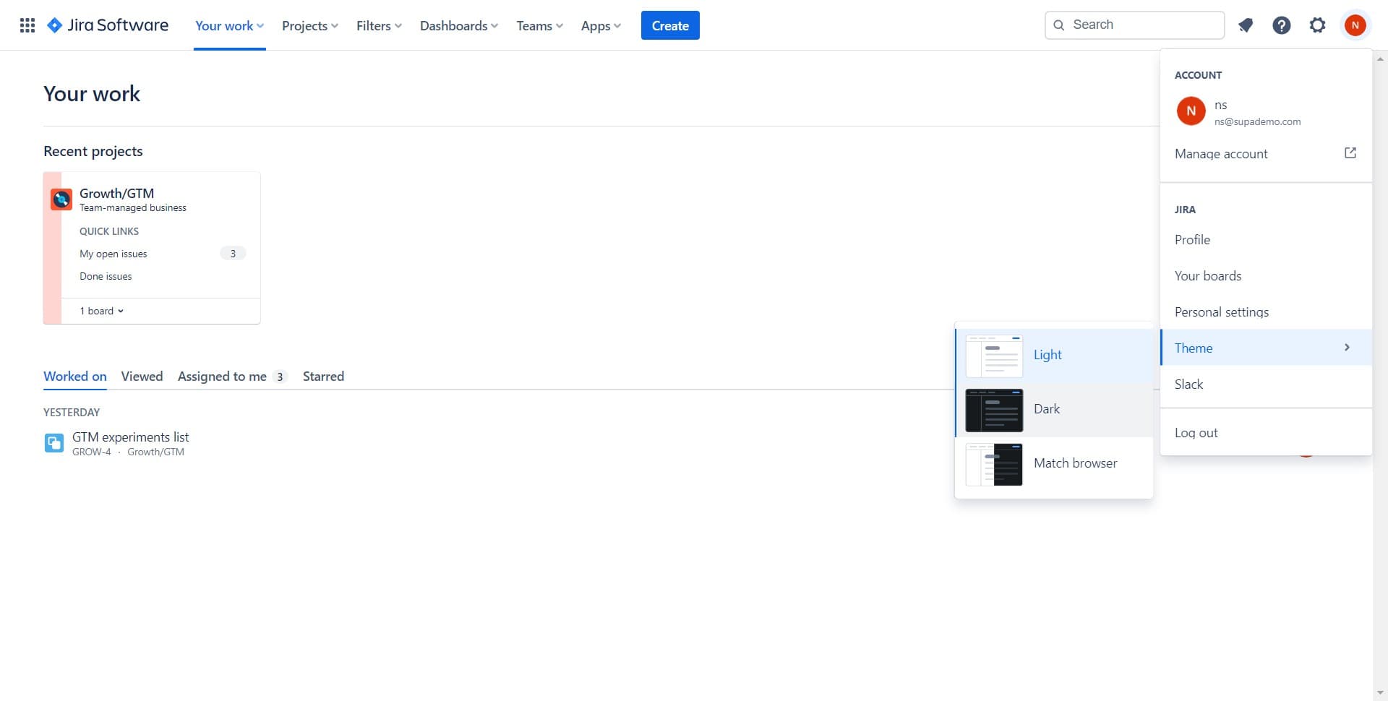
Task: Expand the Projects dropdown
Action: pos(309,26)
